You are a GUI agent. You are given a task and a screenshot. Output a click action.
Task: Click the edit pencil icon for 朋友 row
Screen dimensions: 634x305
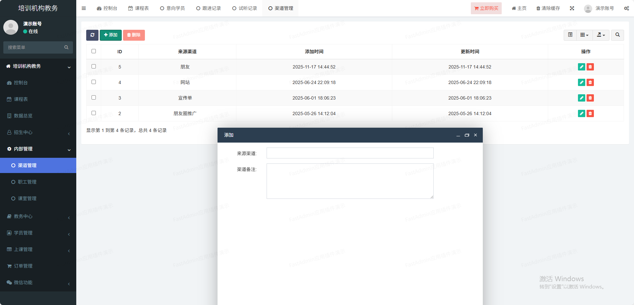581,67
